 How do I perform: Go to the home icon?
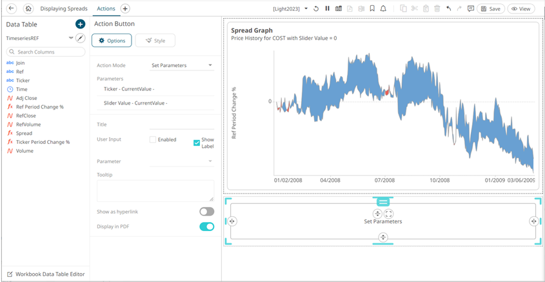[x=28, y=9]
